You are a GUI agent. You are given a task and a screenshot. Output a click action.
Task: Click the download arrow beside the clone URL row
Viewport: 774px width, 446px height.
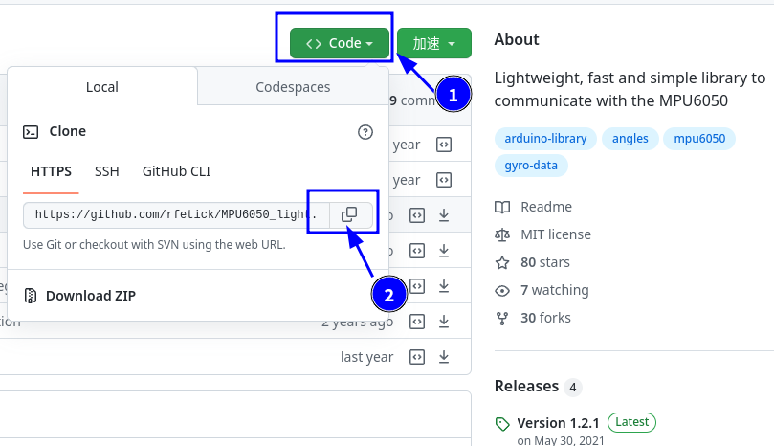click(444, 215)
